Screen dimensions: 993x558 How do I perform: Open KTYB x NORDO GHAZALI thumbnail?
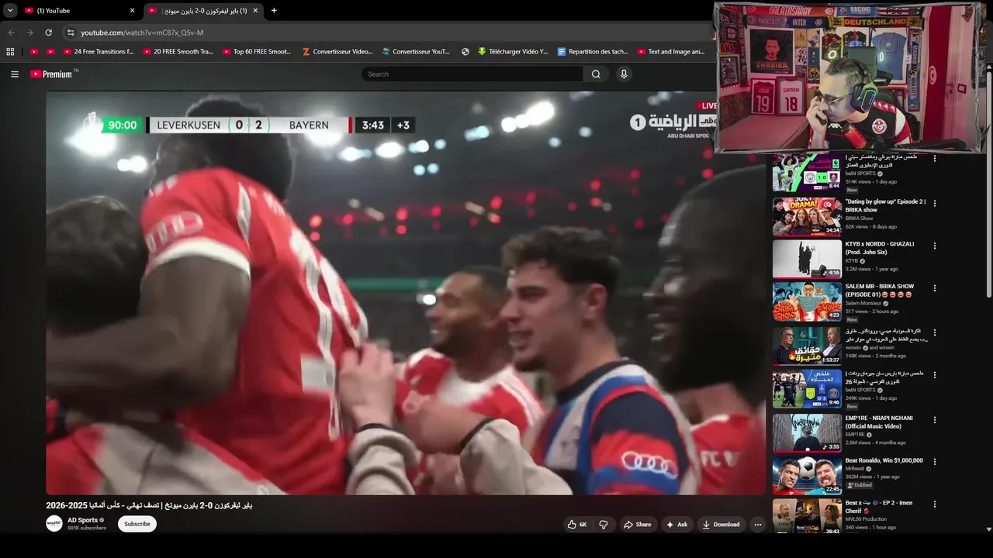(807, 259)
